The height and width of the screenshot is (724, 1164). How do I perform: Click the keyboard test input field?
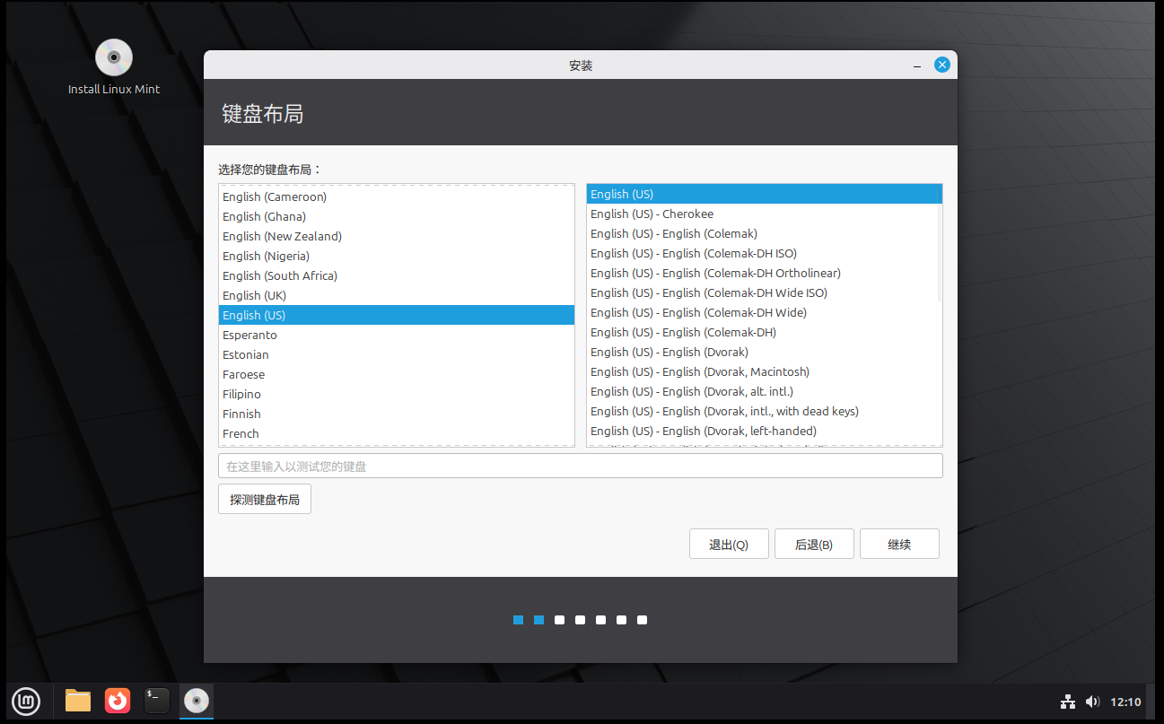click(580, 467)
